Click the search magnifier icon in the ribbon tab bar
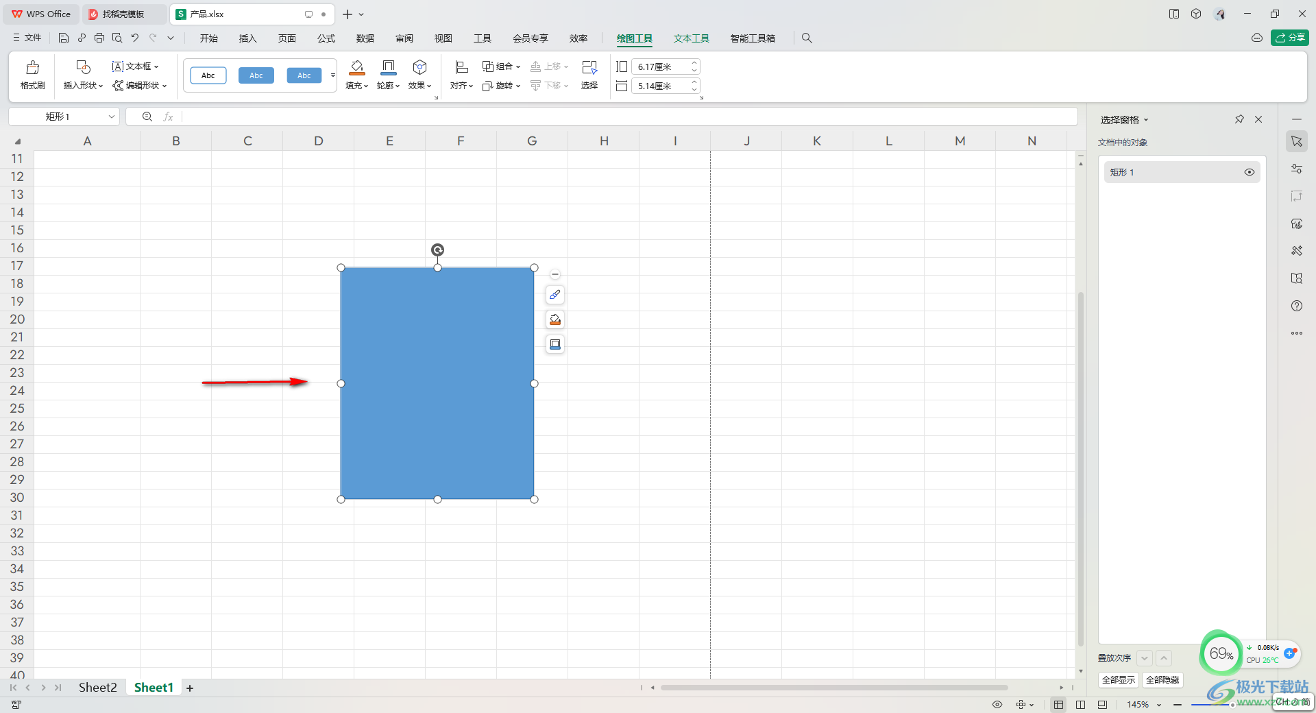The width and height of the screenshot is (1316, 713). tap(807, 38)
